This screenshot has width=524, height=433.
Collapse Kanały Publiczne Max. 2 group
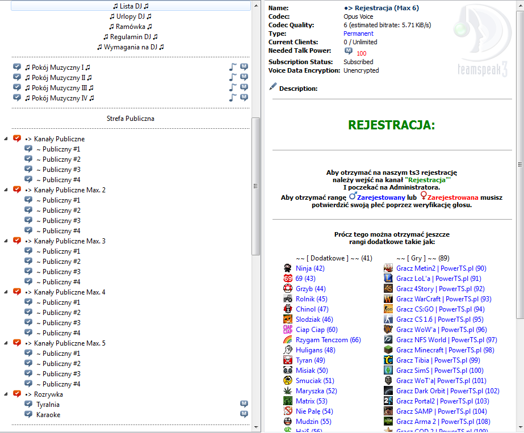click(x=6, y=190)
